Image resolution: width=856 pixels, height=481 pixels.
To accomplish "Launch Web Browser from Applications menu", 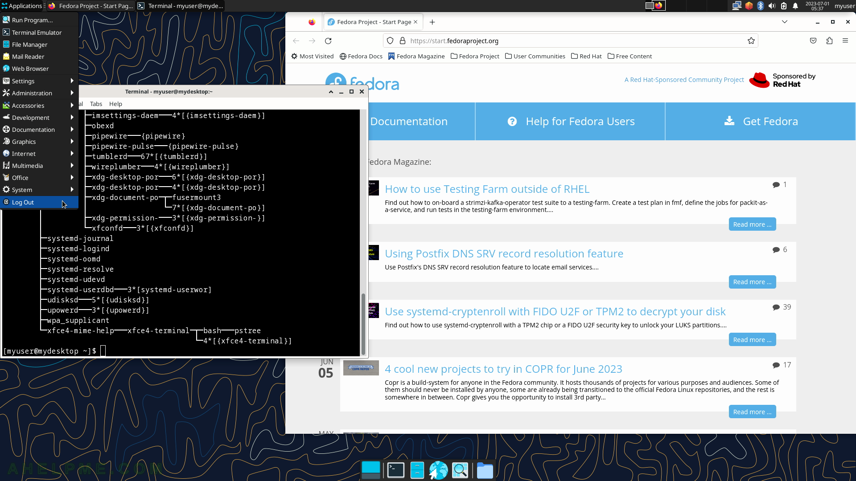I will click(39, 69).
